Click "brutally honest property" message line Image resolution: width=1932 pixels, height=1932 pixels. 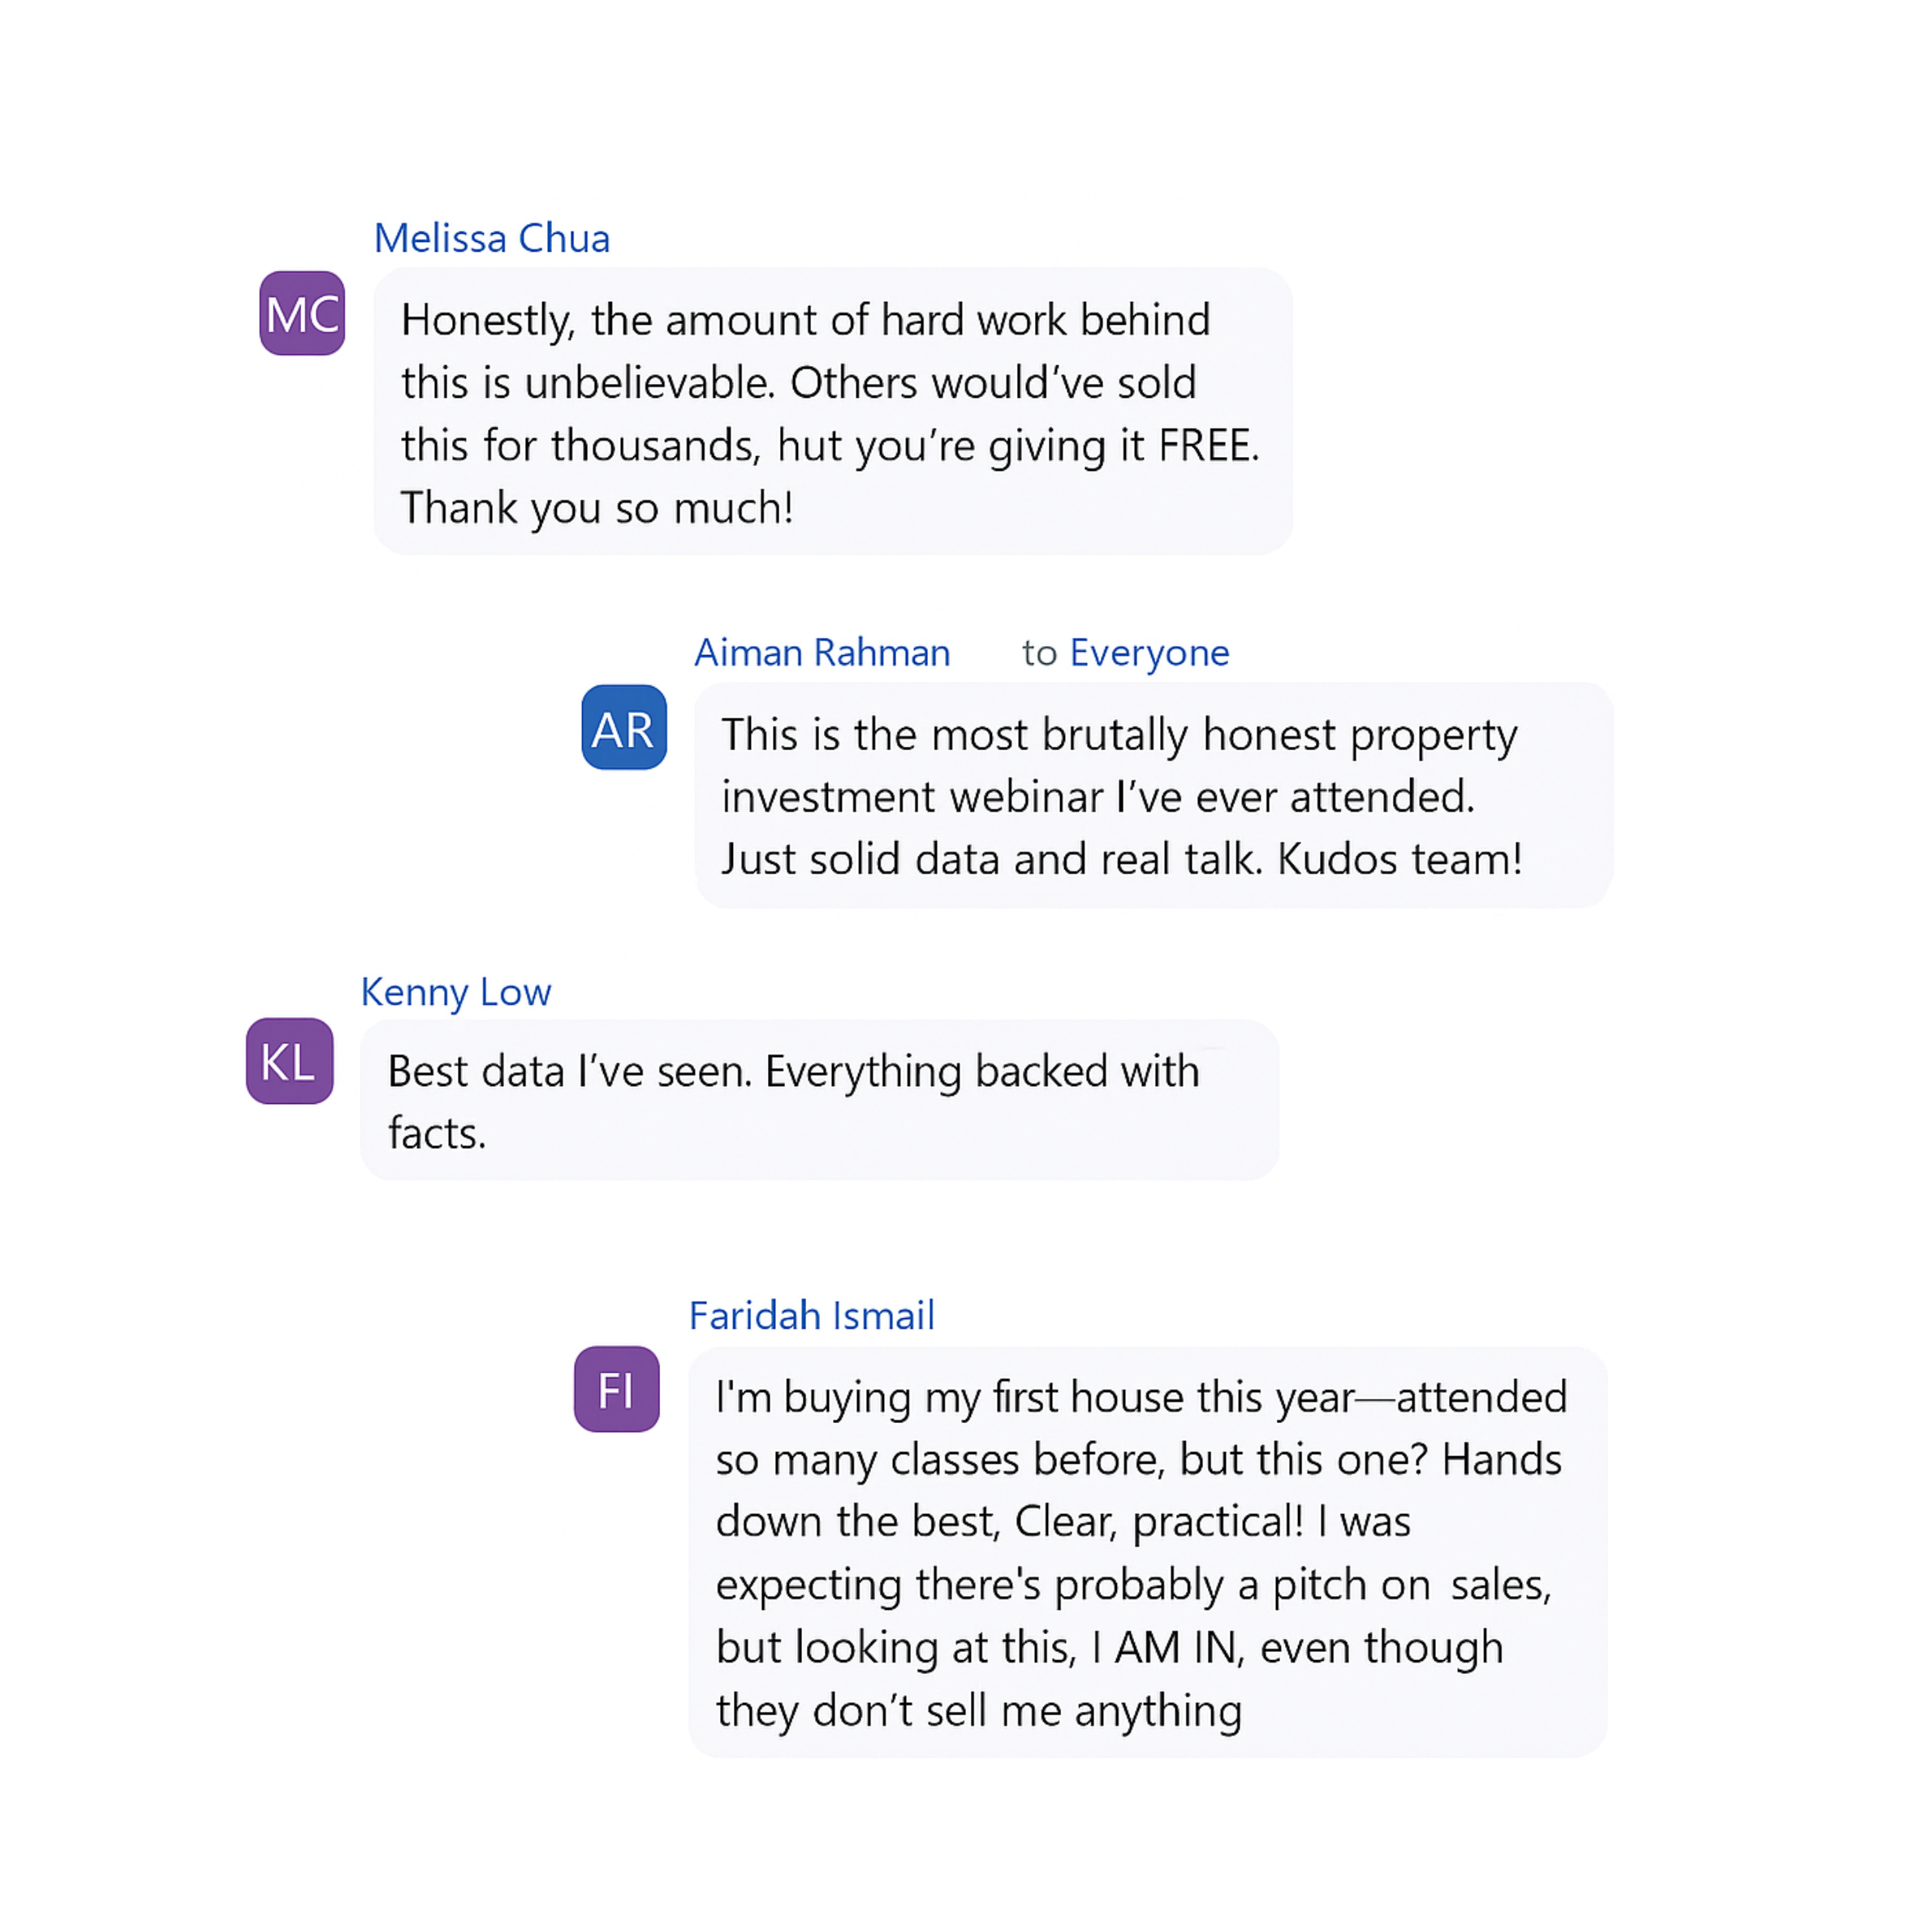tap(1119, 735)
